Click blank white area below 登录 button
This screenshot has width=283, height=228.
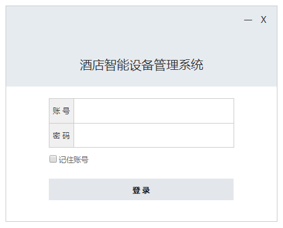click(x=141, y=211)
